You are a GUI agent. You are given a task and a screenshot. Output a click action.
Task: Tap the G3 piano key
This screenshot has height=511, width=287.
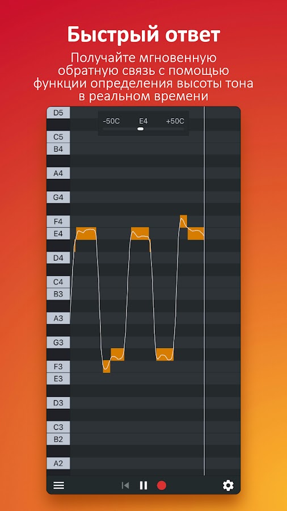pos(58,342)
